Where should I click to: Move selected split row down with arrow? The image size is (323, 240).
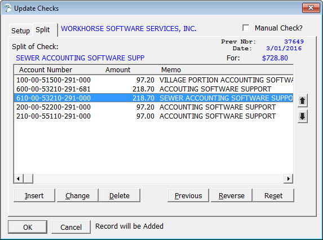pos(302,116)
